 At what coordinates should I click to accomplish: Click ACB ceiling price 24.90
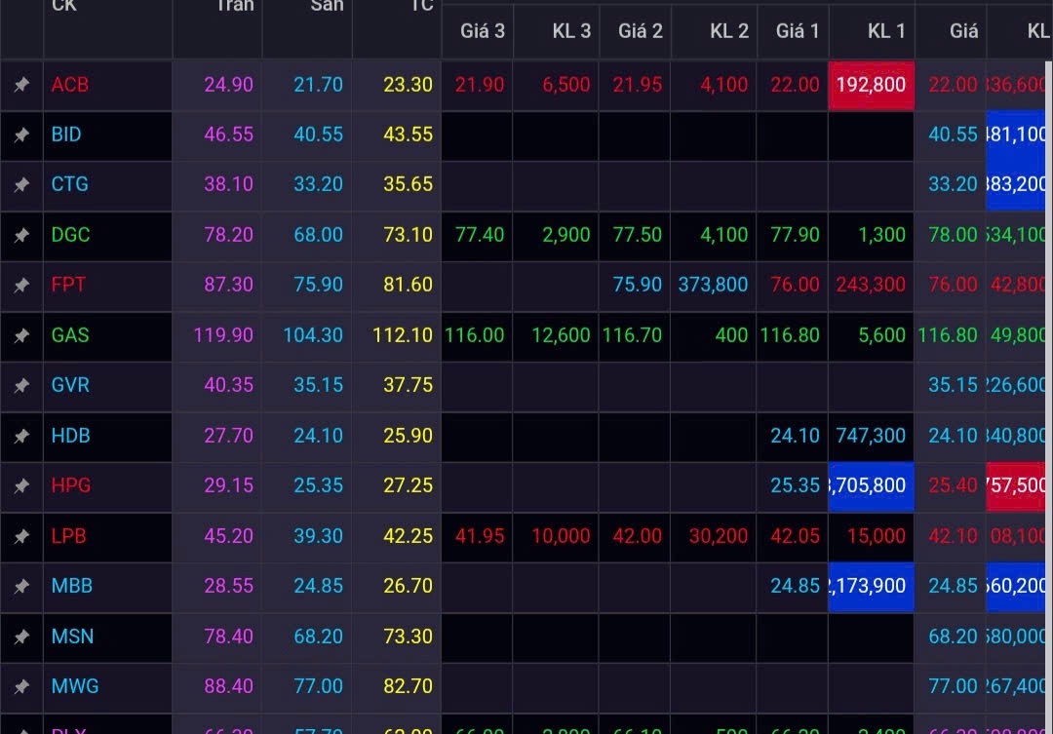(x=228, y=85)
